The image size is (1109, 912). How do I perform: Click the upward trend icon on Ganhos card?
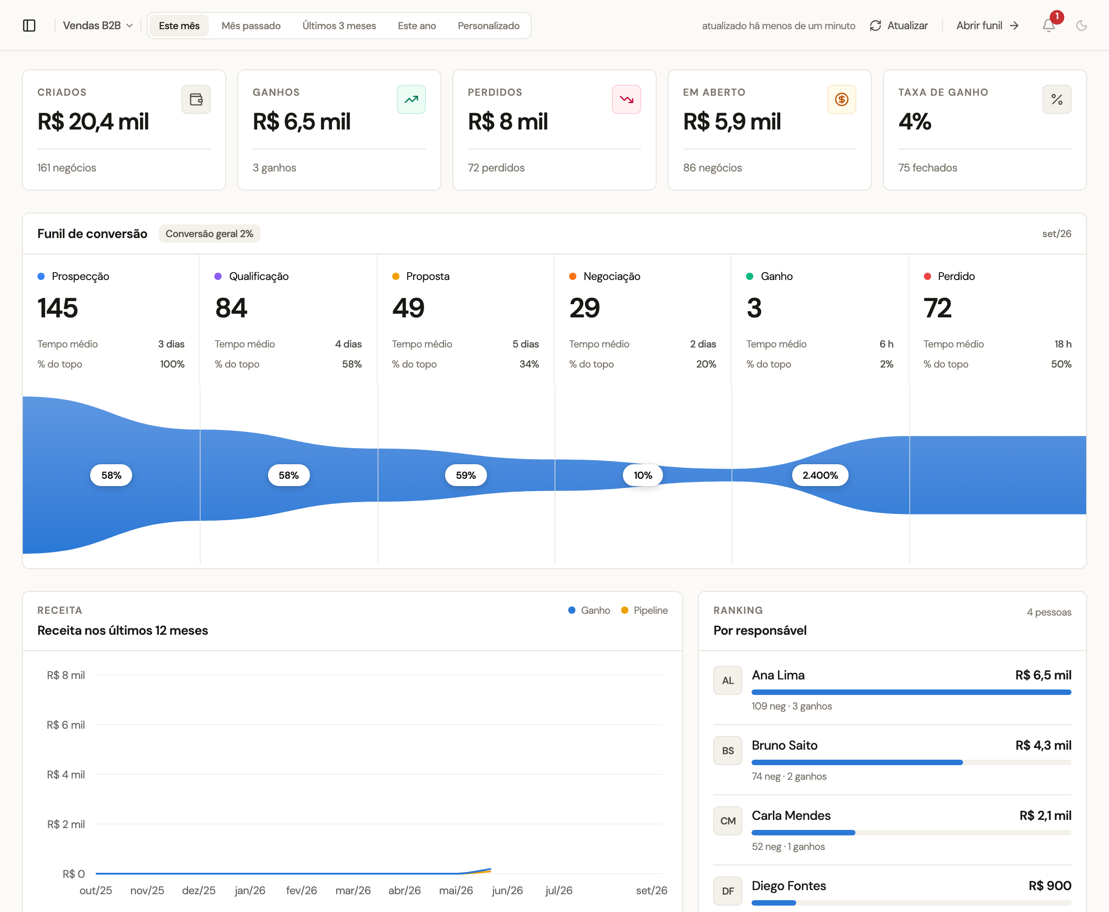point(411,99)
